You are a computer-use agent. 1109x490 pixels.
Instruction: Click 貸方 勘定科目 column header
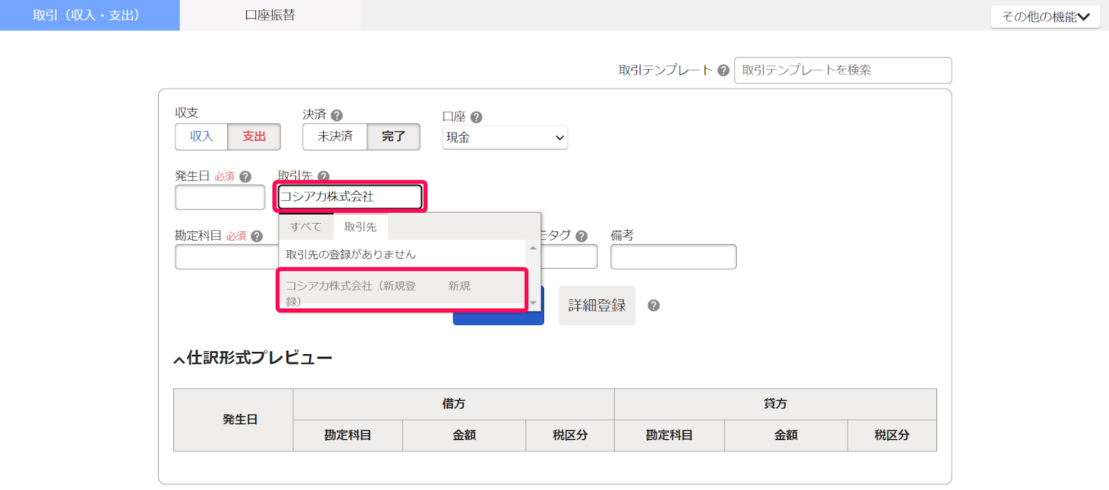[x=670, y=435]
